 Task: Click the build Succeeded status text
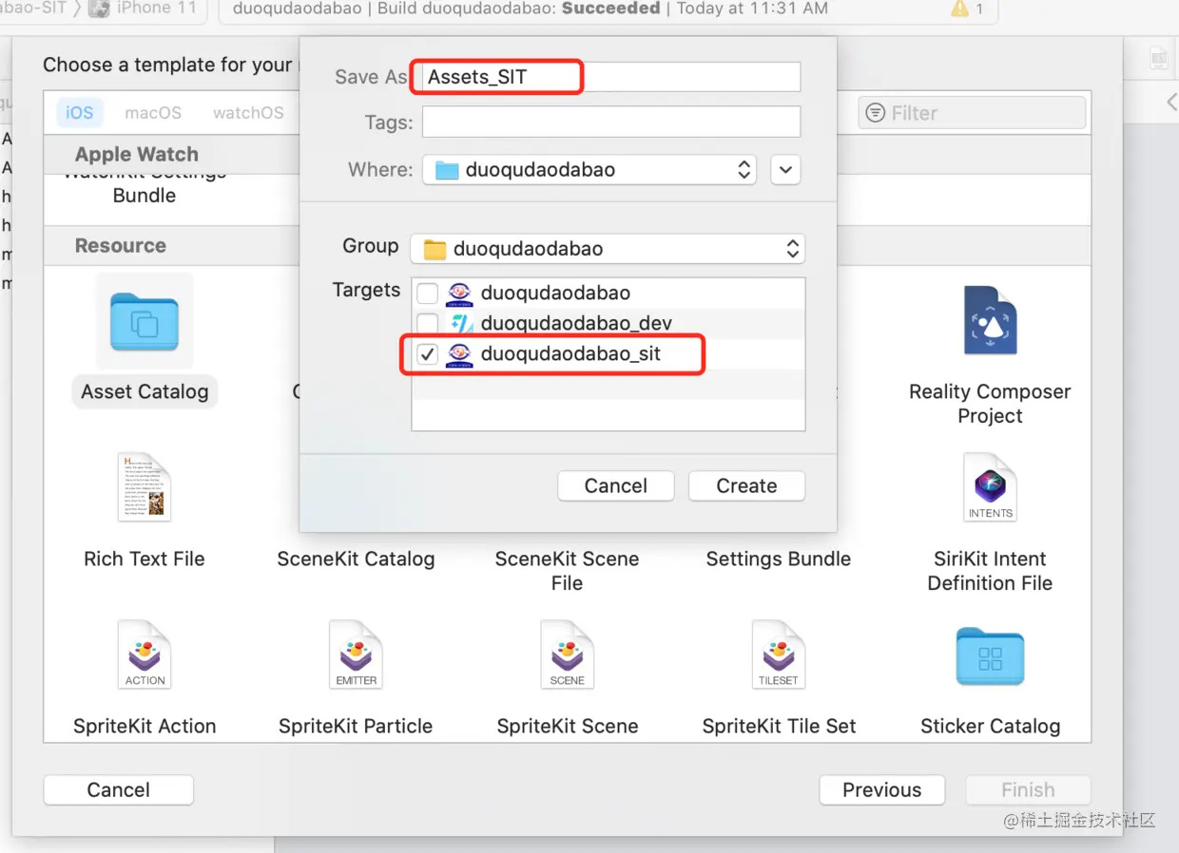(x=611, y=9)
